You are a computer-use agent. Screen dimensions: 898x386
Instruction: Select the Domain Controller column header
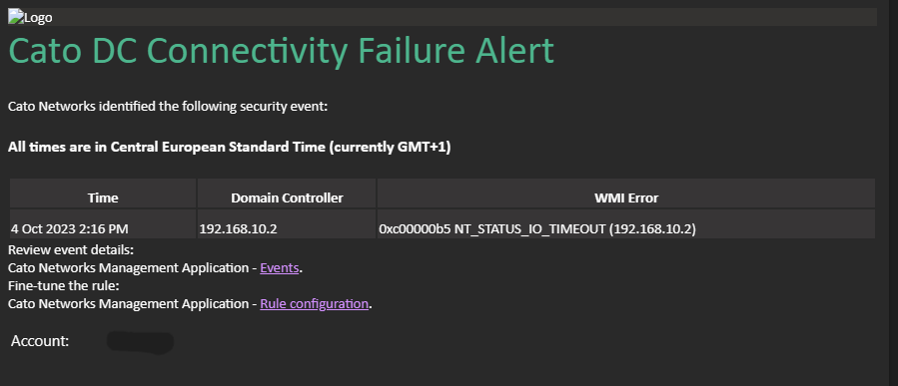[x=287, y=197]
